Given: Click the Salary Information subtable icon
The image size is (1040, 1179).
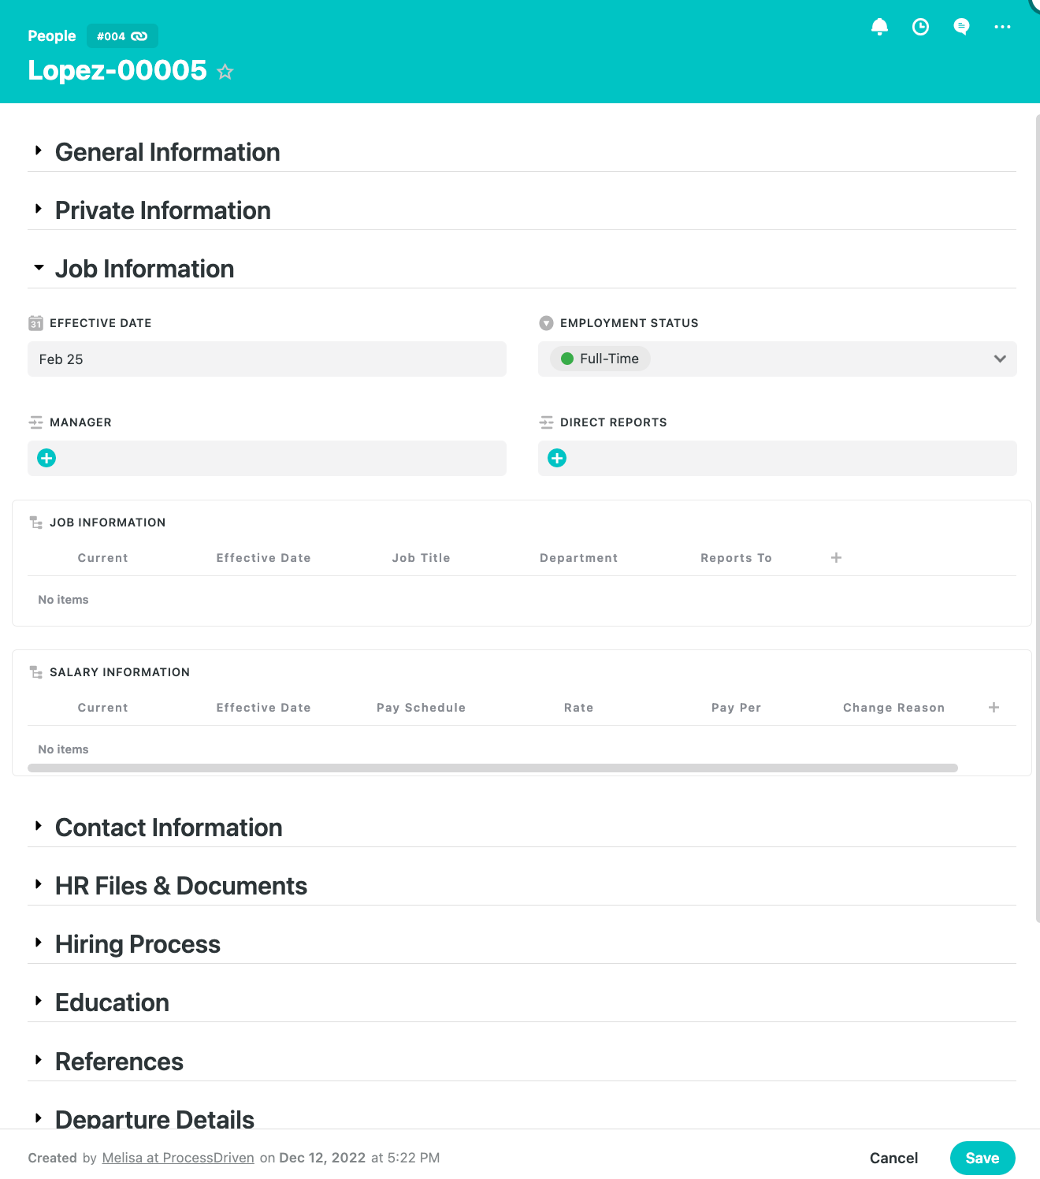Looking at the screenshot, I should click(x=35, y=672).
